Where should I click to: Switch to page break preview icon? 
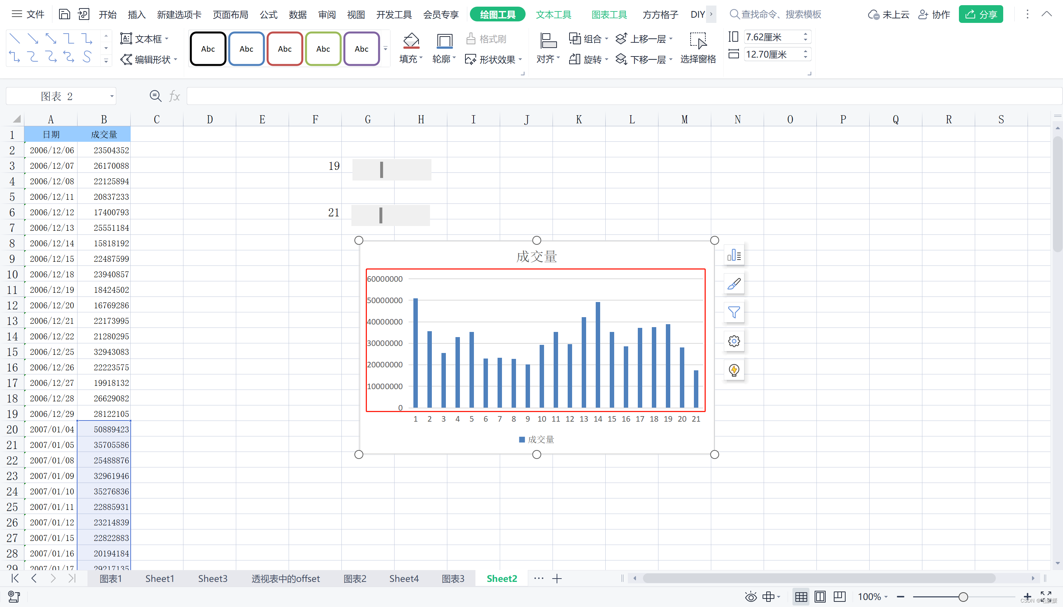839,597
